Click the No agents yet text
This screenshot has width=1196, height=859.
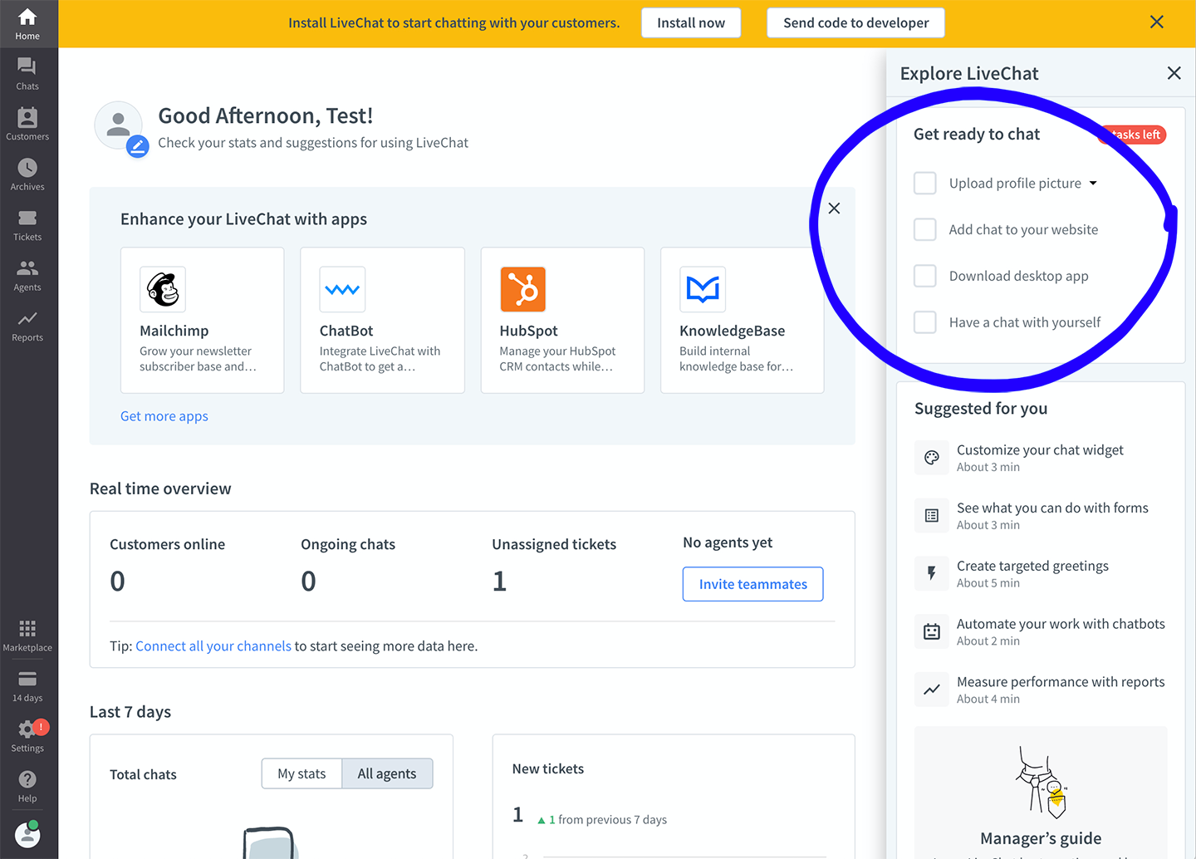[728, 542]
